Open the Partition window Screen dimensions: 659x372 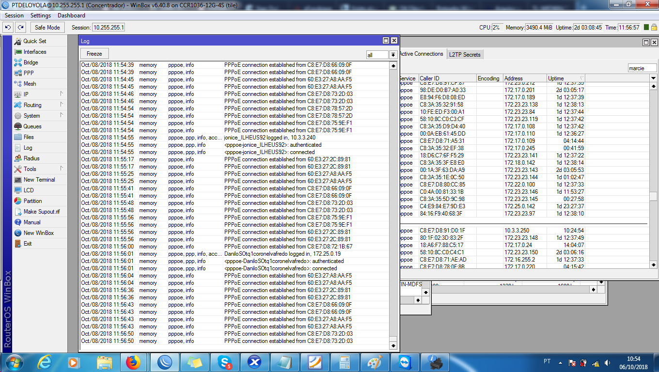tap(32, 201)
